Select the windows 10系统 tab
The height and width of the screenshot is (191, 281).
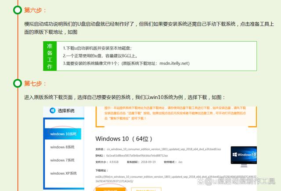63,134
